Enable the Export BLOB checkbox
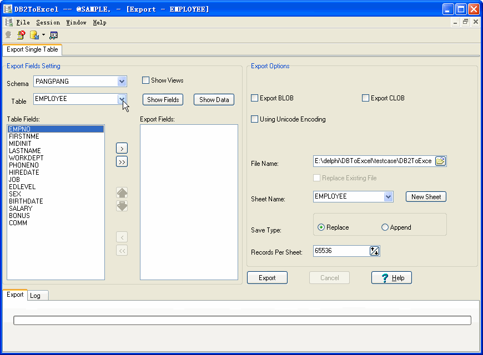The width and height of the screenshot is (483, 355). coord(254,98)
